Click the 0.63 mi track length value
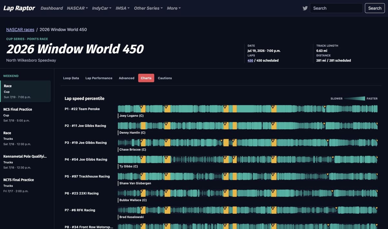Screen dimensions: 388x229 coord(322,51)
